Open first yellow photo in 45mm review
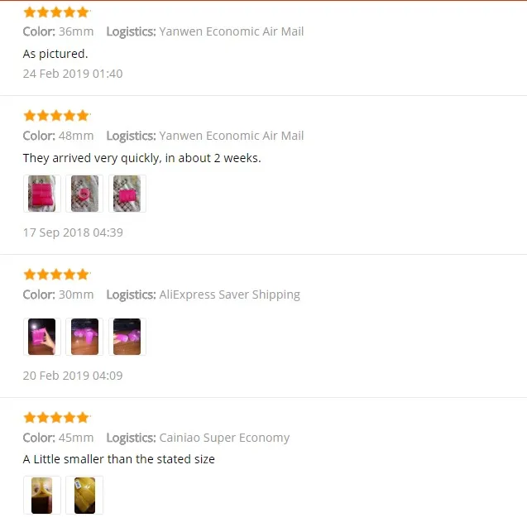This screenshot has width=527, height=527. pos(42,495)
